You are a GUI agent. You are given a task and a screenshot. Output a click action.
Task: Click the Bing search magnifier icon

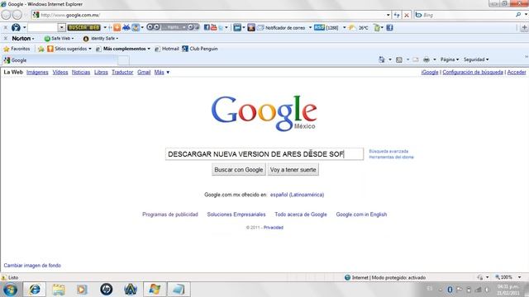(518, 15)
